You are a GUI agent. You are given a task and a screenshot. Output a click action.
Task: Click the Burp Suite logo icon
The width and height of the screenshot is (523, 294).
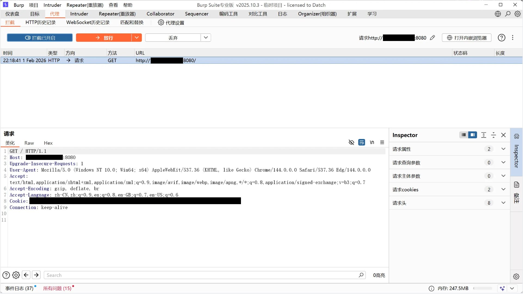[5, 5]
